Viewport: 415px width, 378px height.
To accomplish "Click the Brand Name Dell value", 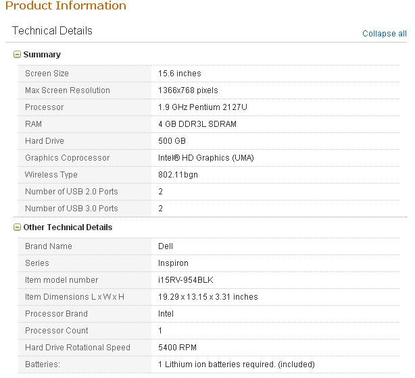I will [166, 246].
